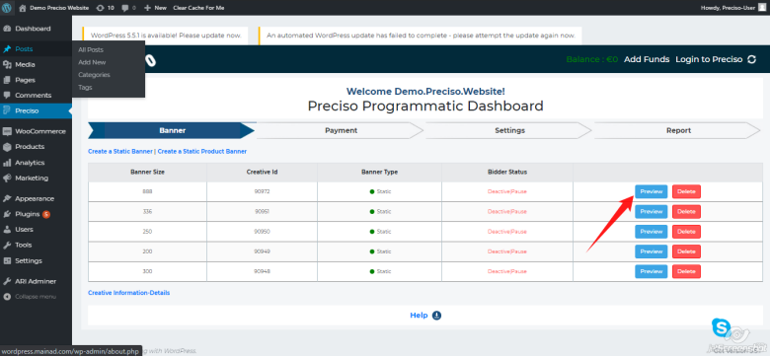Click the Help link
The width and height of the screenshot is (770, 357).
pos(419,316)
